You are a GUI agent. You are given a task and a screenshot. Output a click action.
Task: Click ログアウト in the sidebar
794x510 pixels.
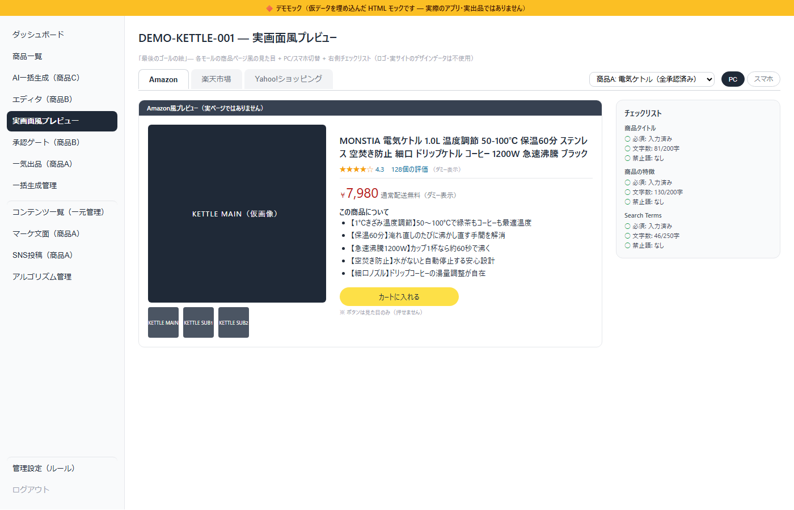(62, 490)
